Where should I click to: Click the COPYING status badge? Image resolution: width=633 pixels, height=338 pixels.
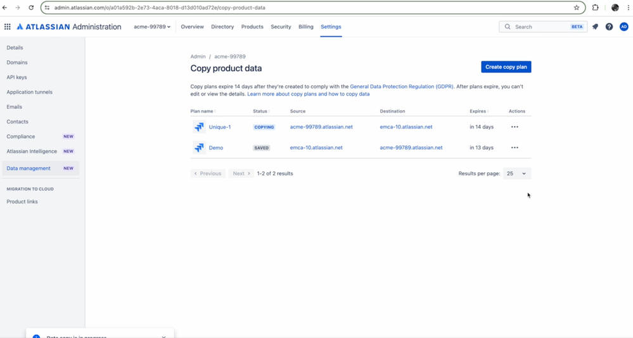[264, 127]
